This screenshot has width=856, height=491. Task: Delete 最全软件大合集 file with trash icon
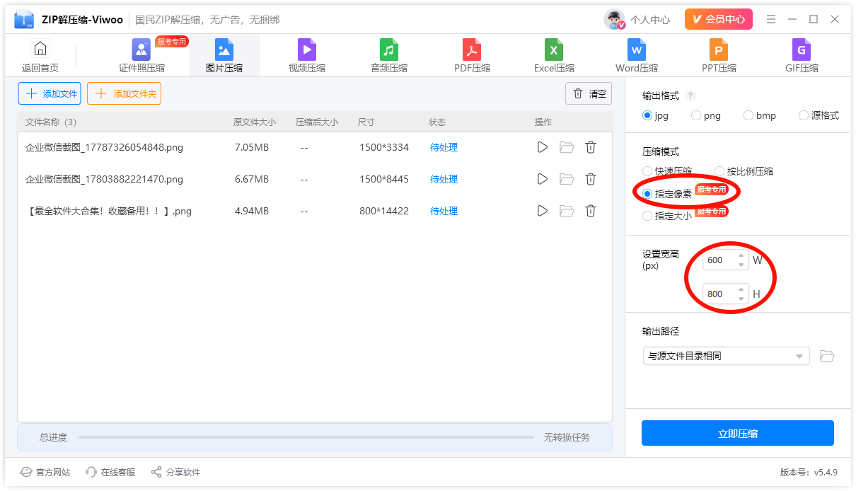click(x=591, y=211)
